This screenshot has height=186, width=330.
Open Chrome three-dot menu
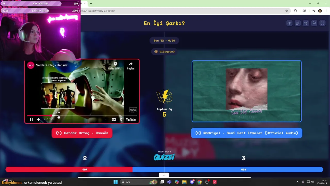pos(326,11)
